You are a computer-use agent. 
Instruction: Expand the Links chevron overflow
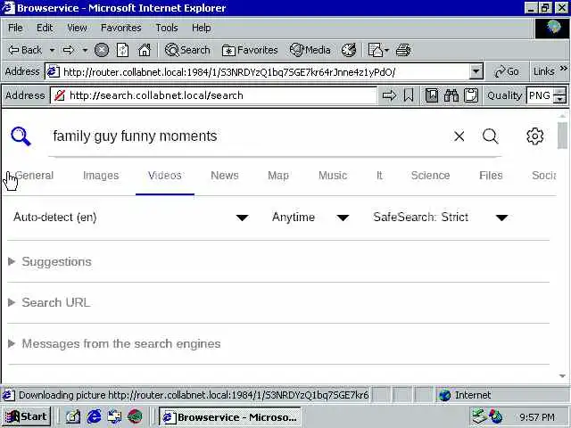[563, 69]
